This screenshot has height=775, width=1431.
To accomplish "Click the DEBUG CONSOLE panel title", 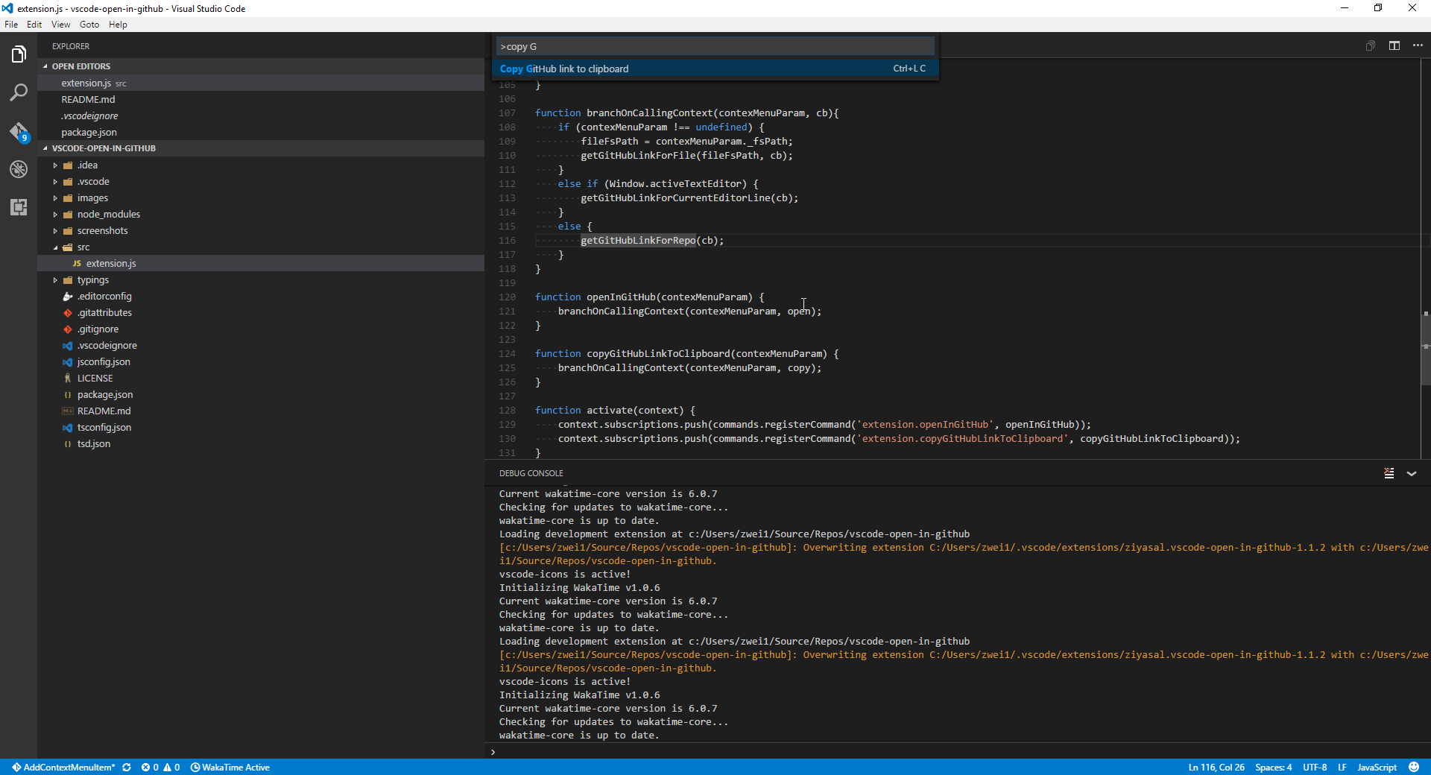I will 531,473.
